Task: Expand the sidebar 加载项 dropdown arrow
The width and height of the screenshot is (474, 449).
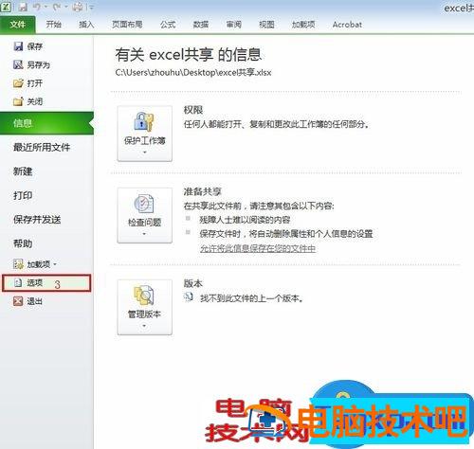Action: coord(55,264)
